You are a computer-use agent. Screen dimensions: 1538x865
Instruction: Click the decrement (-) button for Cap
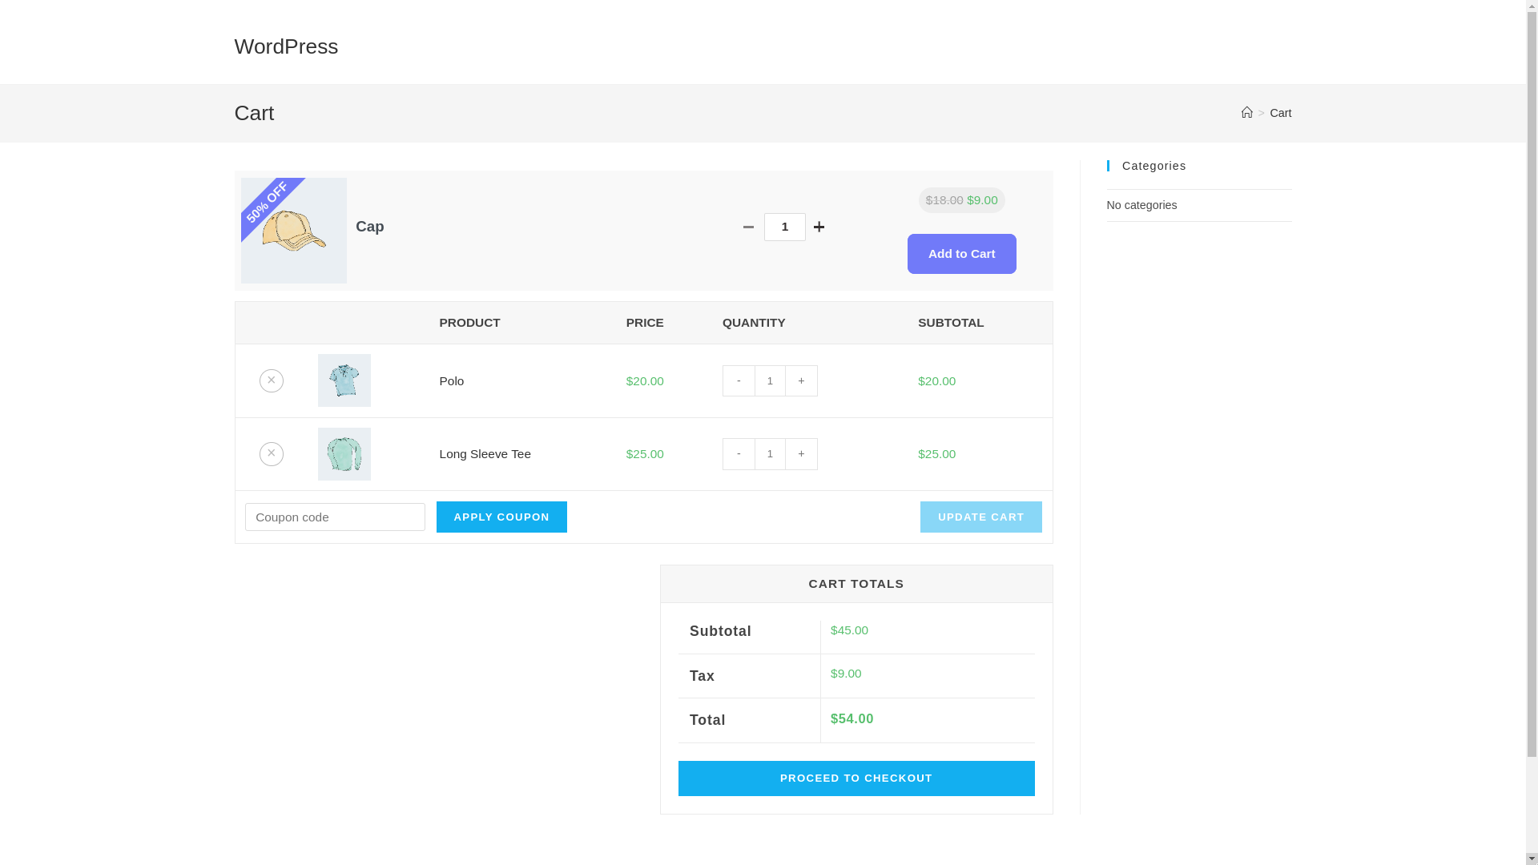(749, 226)
